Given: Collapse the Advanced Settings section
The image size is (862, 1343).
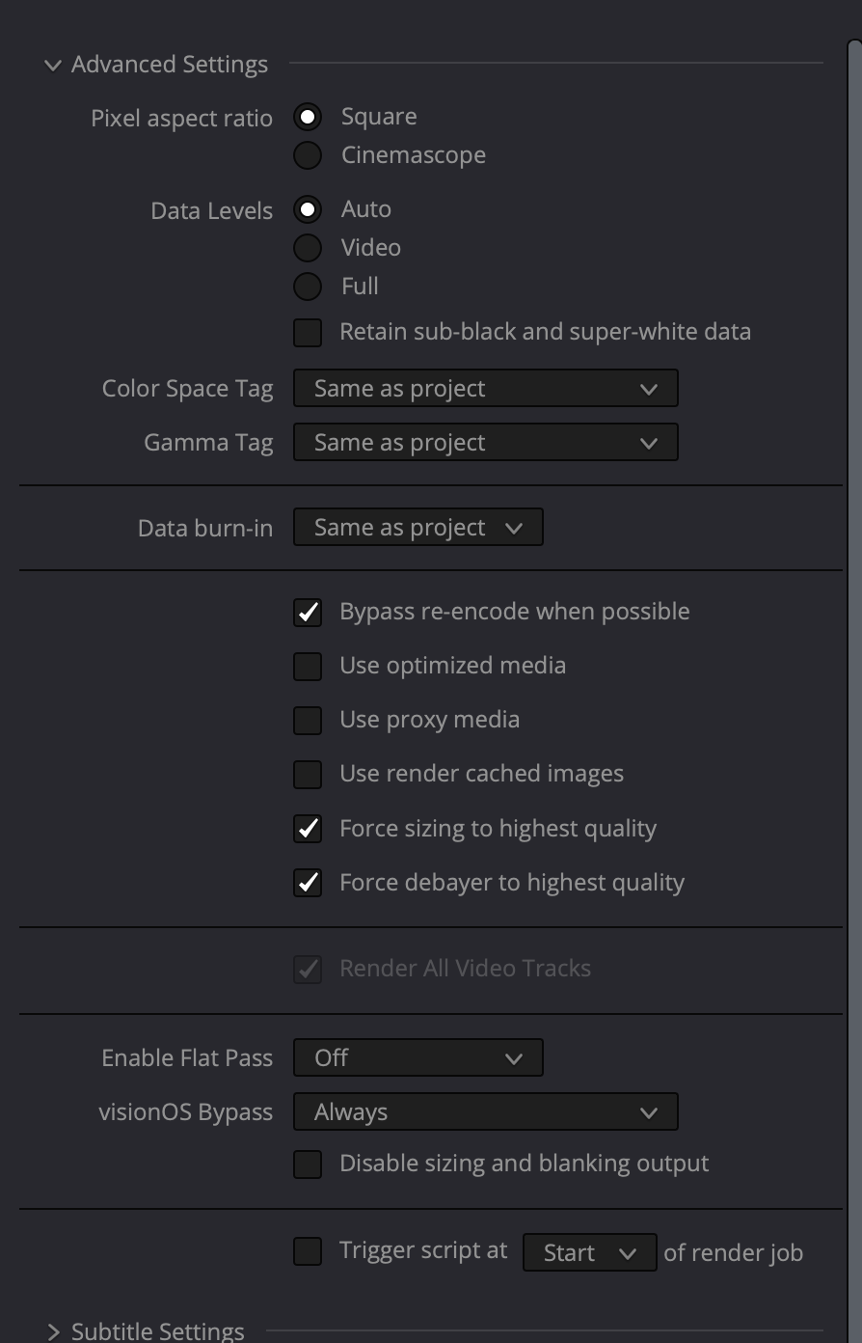Looking at the screenshot, I should (53, 66).
